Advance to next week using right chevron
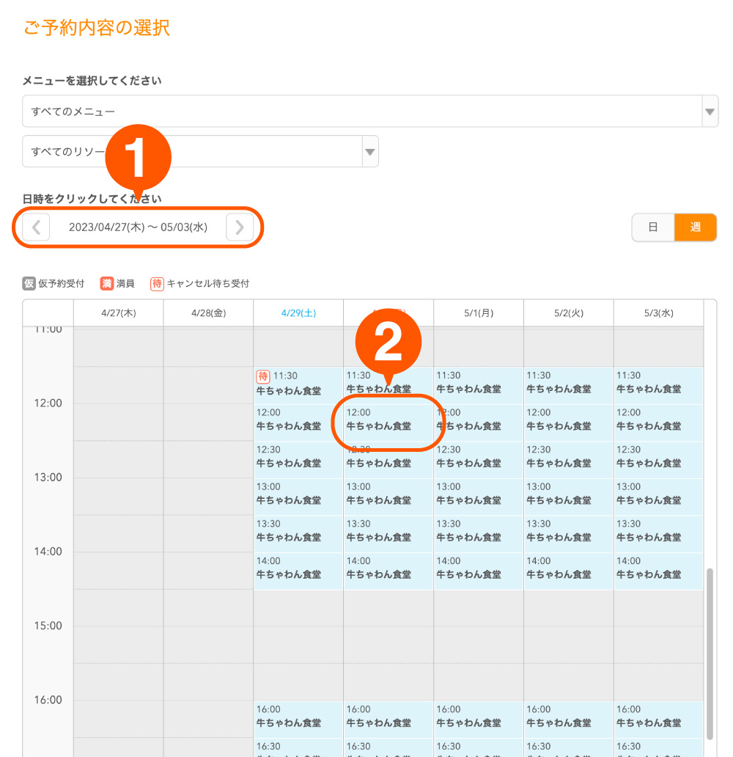Viewport: 733px width, 757px height. tap(240, 227)
